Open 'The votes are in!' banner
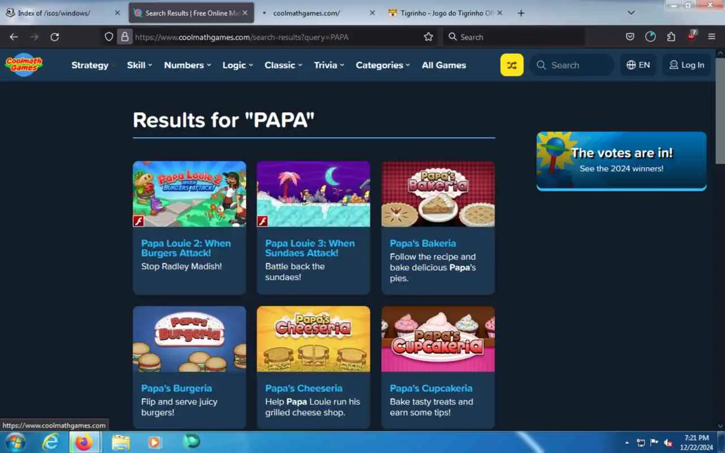 621,161
